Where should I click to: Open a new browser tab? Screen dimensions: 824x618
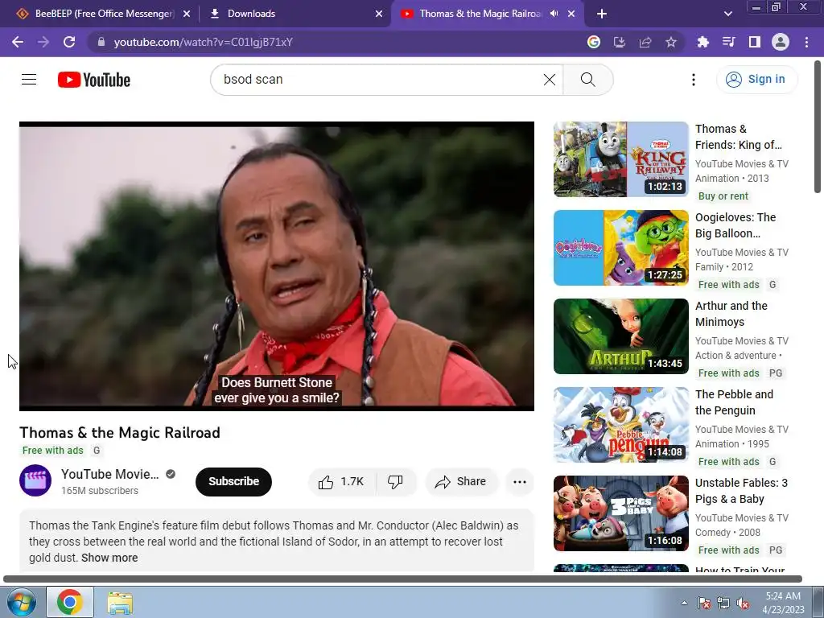(x=602, y=14)
